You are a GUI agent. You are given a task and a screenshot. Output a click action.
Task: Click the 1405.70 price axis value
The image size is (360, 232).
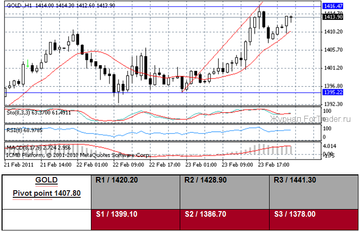(x=333, y=50)
